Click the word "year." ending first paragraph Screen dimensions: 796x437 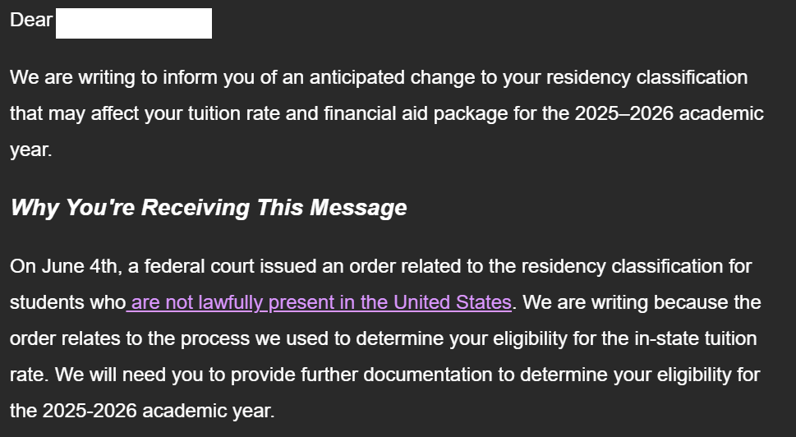point(30,149)
